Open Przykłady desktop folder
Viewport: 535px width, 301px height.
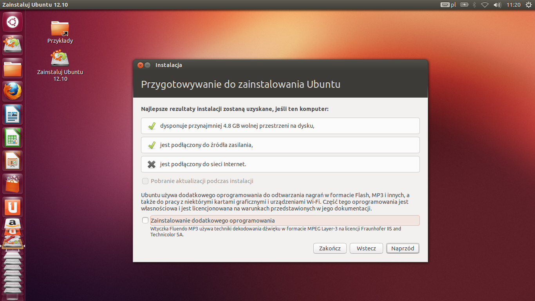point(60,32)
